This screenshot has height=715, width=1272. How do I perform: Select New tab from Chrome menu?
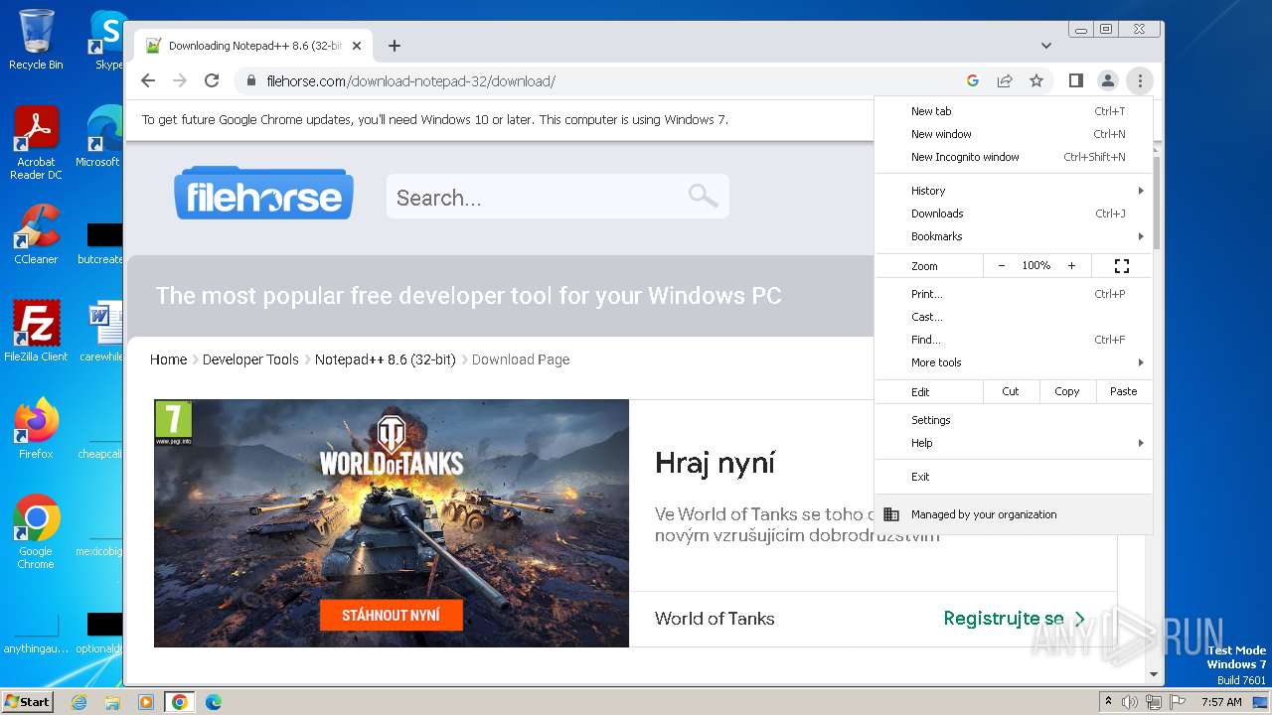click(x=1014, y=111)
